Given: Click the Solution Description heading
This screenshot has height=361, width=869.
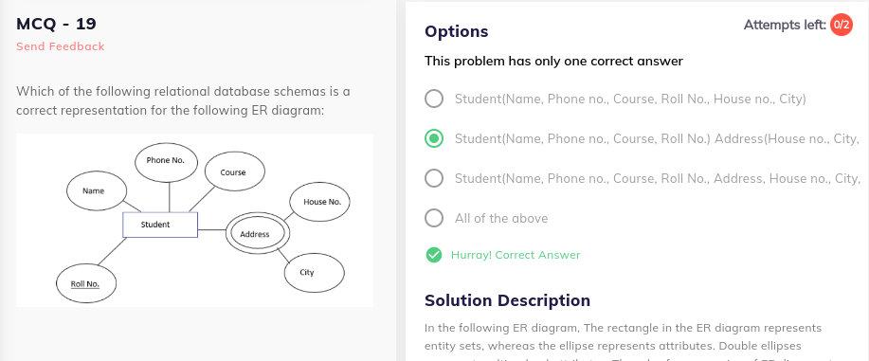Looking at the screenshot, I should click(x=507, y=300).
